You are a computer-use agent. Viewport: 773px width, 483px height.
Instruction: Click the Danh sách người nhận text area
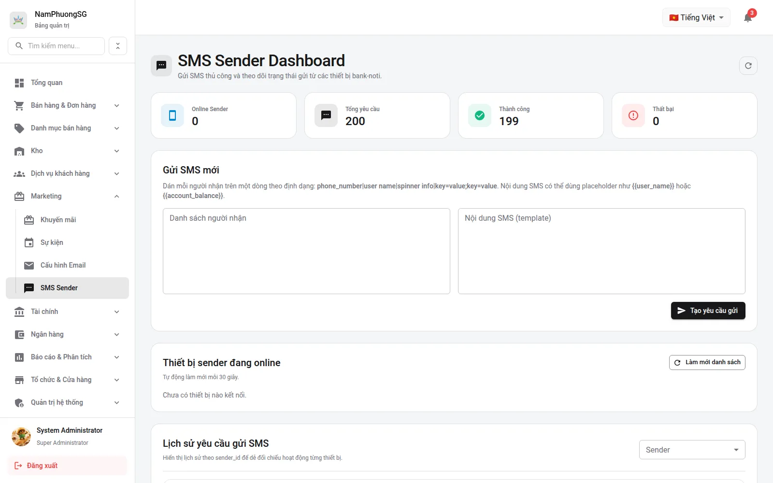pos(306,251)
